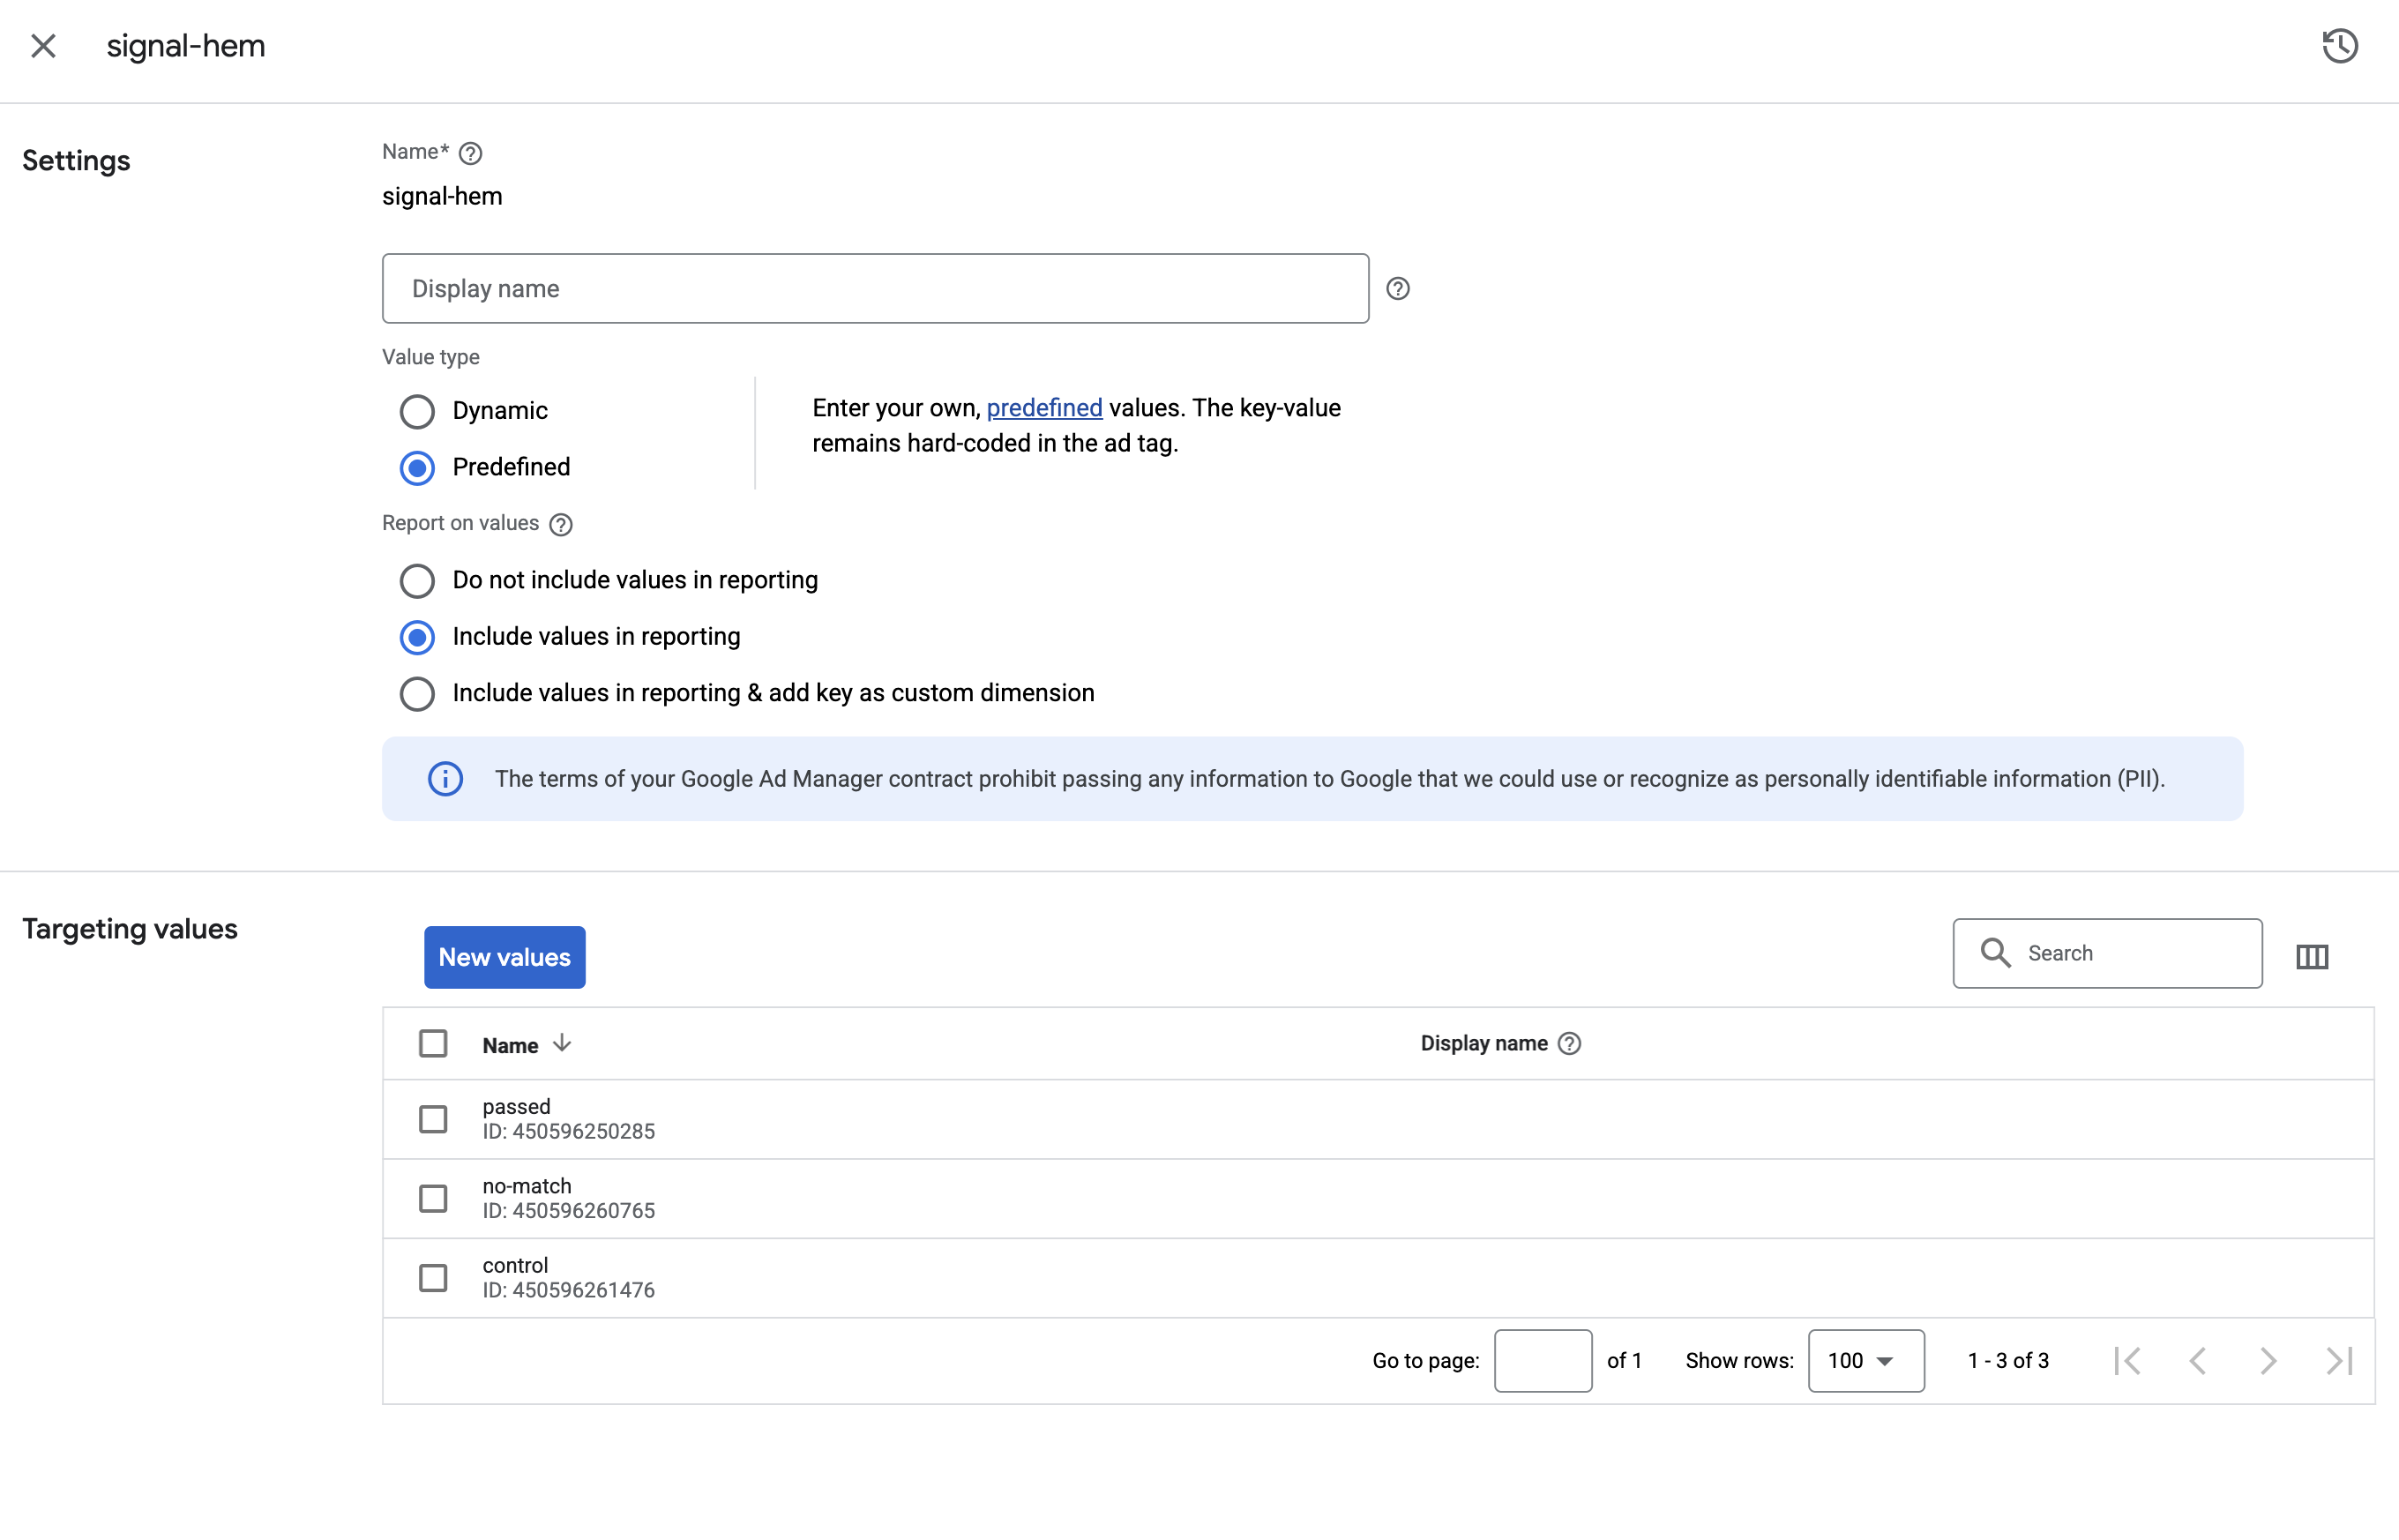Open Report on values help icon
This screenshot has height=1540, width=2399.
coord(561,525)
